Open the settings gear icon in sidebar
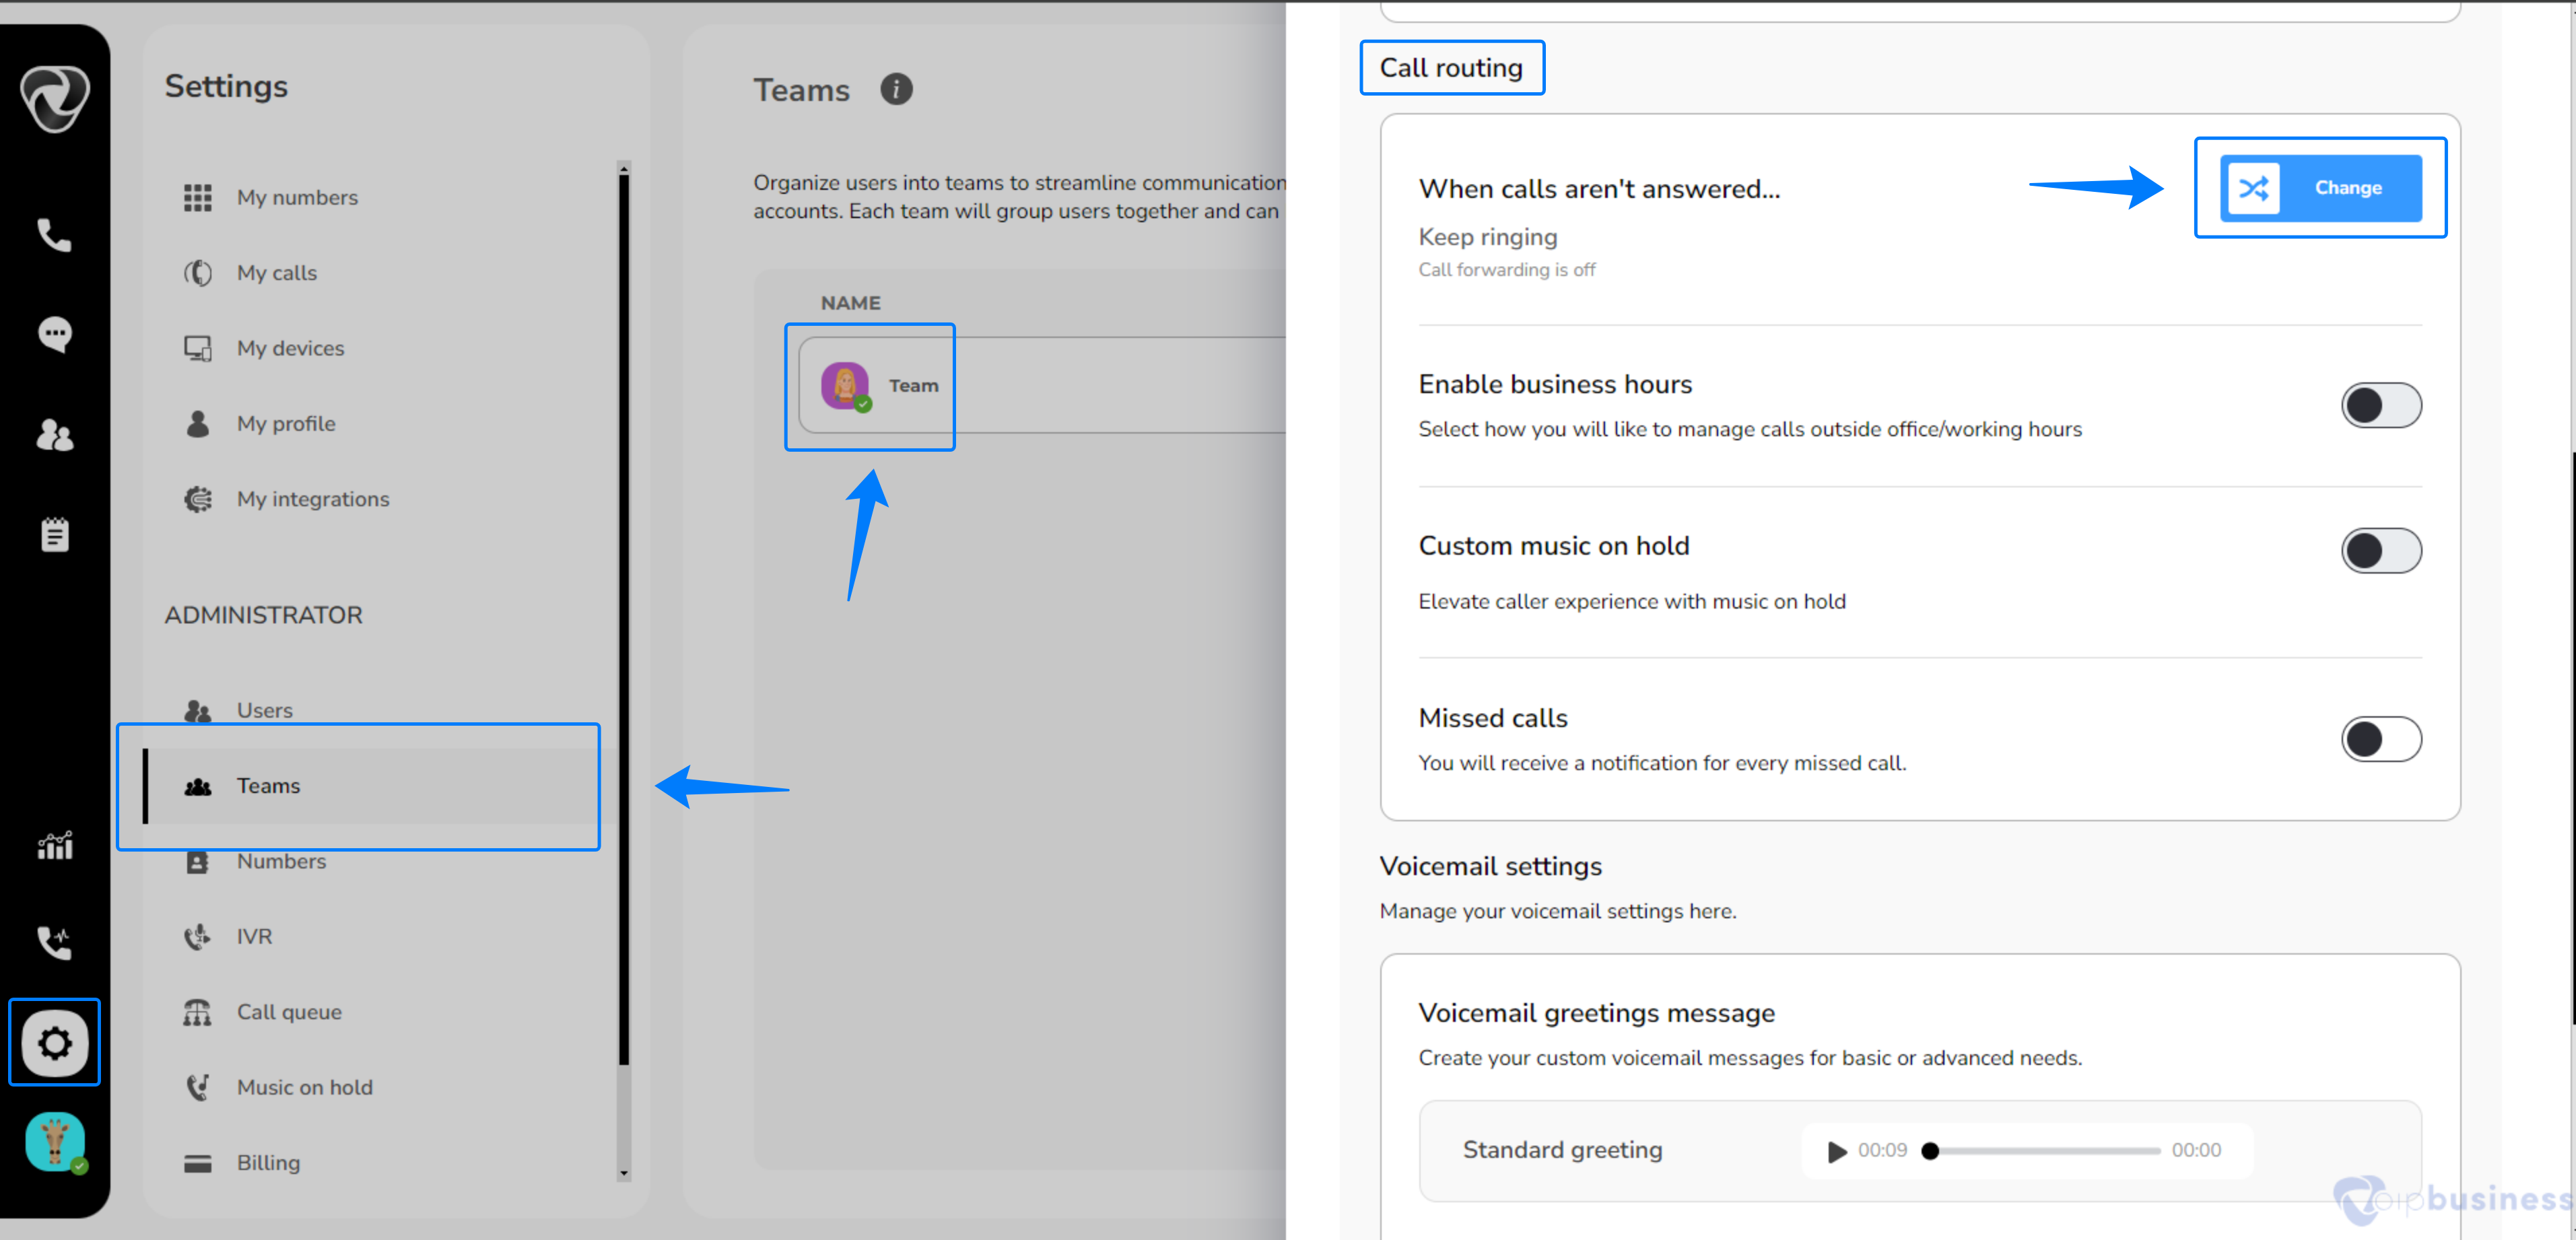Screen dimensions: 2576x1240 (x=54, y=1042)
